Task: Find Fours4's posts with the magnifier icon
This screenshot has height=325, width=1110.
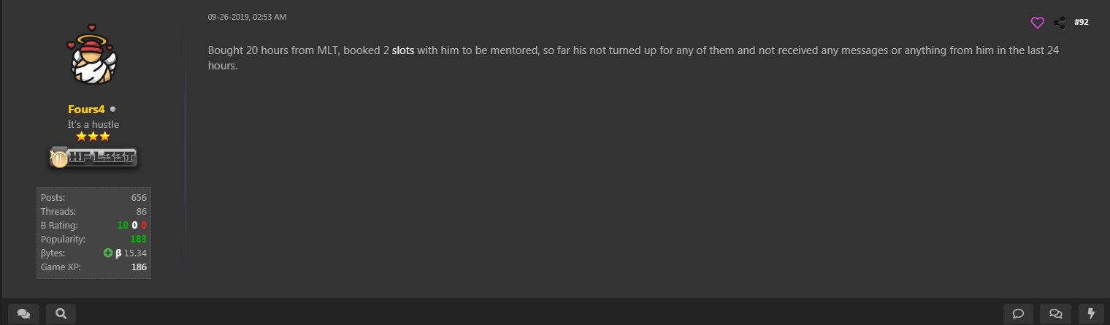Action: (61, 314)
